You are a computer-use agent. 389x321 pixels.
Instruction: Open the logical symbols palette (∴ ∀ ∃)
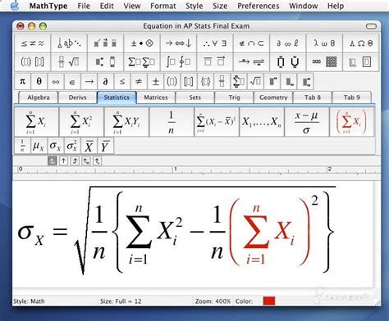click(x=215, y=43)
